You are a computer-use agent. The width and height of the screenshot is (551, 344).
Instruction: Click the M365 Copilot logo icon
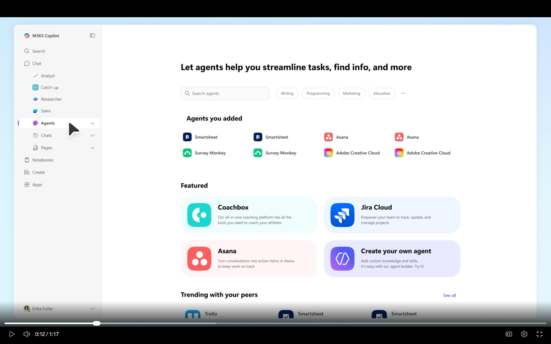pyautogui.click(x=27, y=36)
